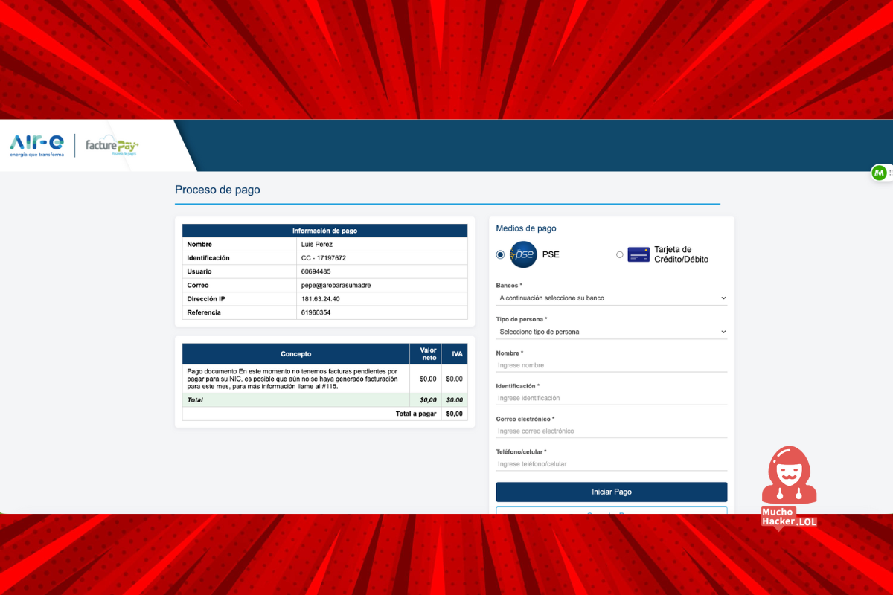Expand the Tipo de persona dropdown
893x595 pixels.
612,332
